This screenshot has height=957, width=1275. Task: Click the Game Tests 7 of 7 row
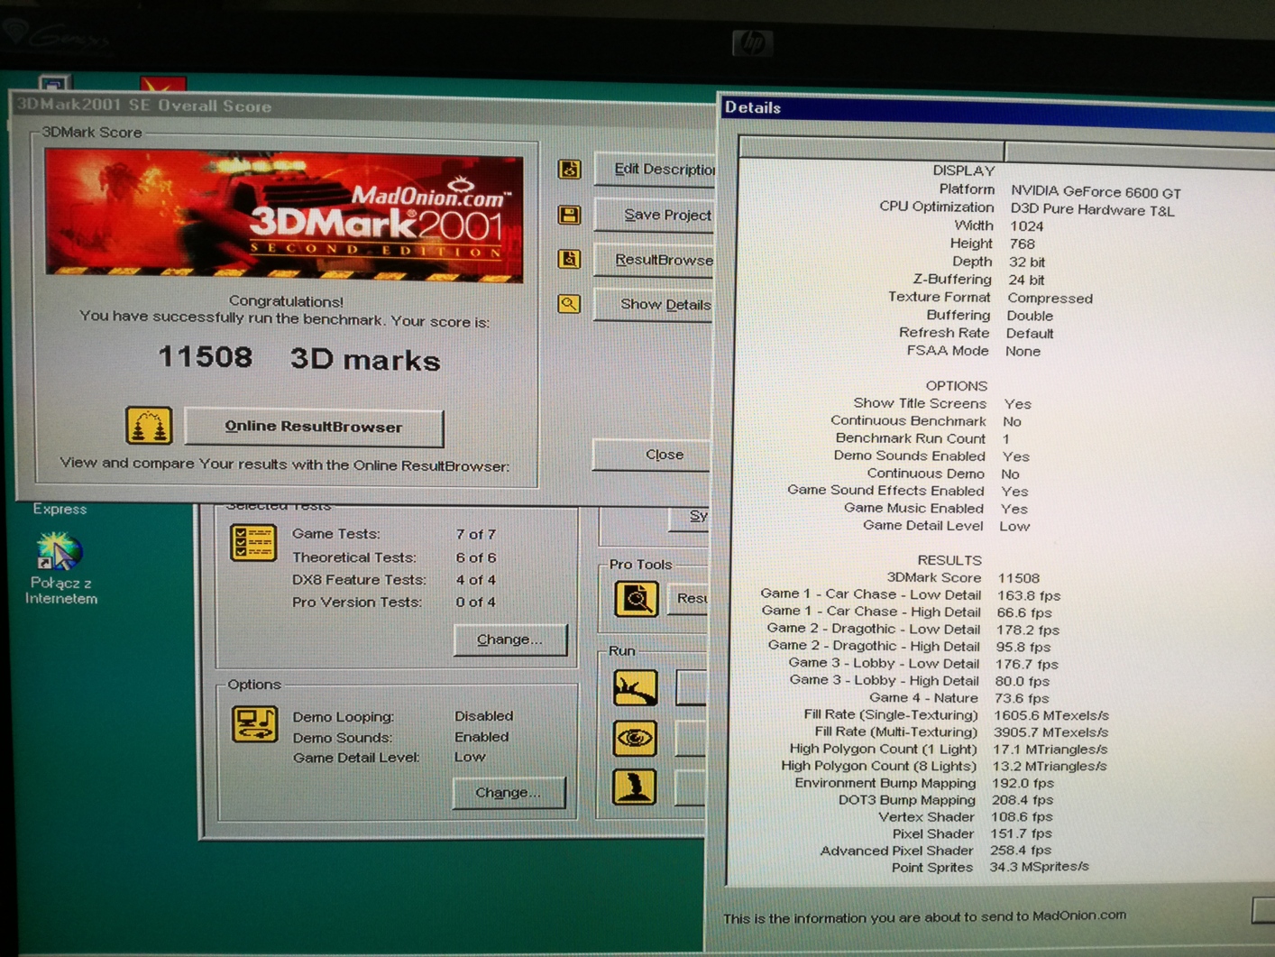click(x=394, y=534)
